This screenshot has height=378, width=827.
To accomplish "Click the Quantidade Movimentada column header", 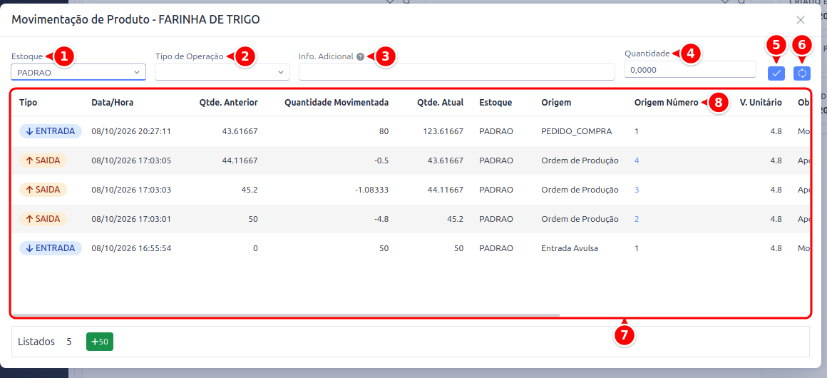I will [337, 103].
